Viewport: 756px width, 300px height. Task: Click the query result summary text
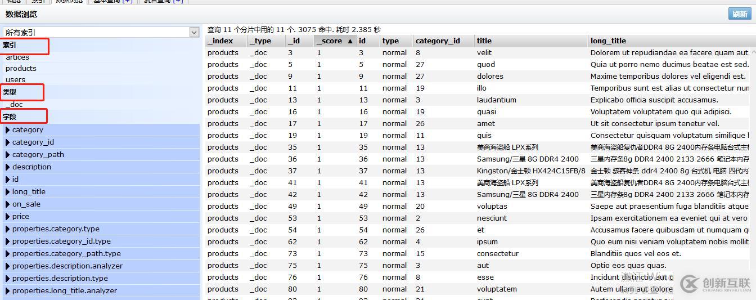click(x=294, y=29)
